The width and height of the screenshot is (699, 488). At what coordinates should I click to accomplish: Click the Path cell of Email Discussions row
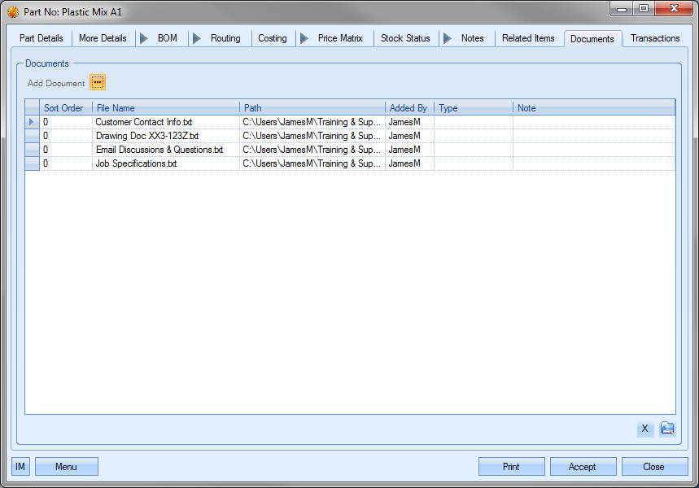coord(312,150)
